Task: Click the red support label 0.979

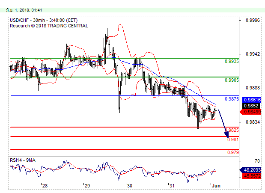Action: 233,152
